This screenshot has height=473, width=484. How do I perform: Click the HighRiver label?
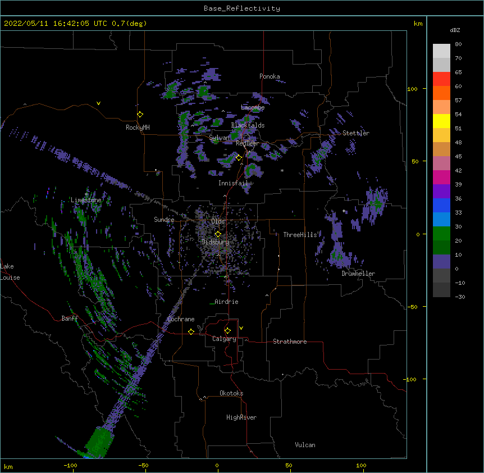click(241, 417)
